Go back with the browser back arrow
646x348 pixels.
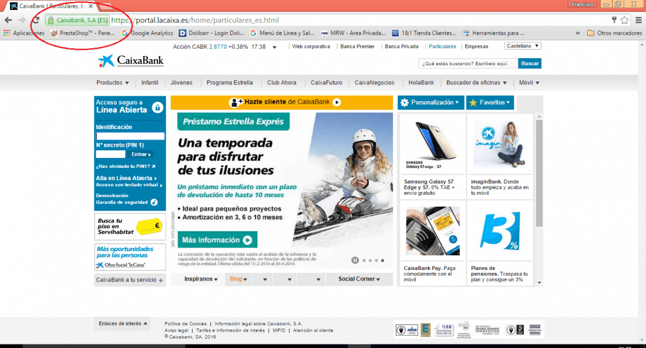tap(8, 20)
